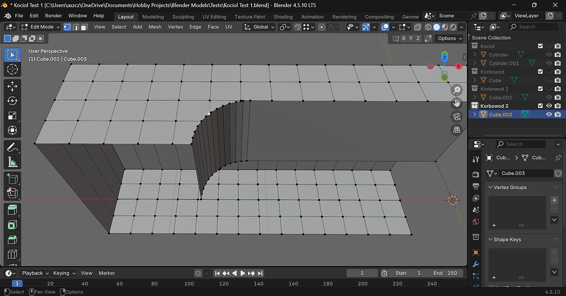The image size is (566, 296).
Task: Open the timeline View menu
Action: (87, 273)
